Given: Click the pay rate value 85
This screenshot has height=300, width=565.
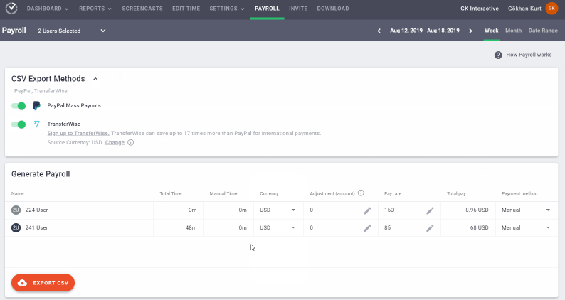Looking at the screenshot, I should 387,227.
